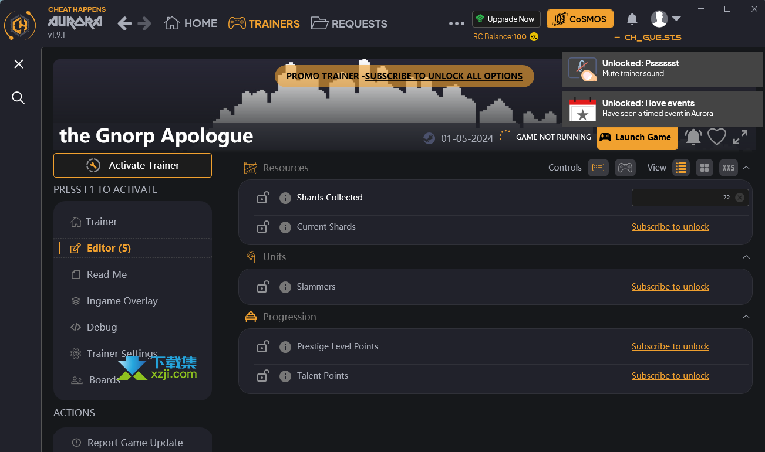Screen dimensions: 765x452
Task: Open the user account dropdown arrow
Action: coord(676,19)
